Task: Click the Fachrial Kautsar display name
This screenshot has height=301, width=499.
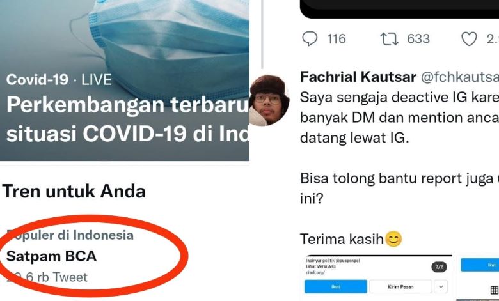Action: (x=358, y=77)
